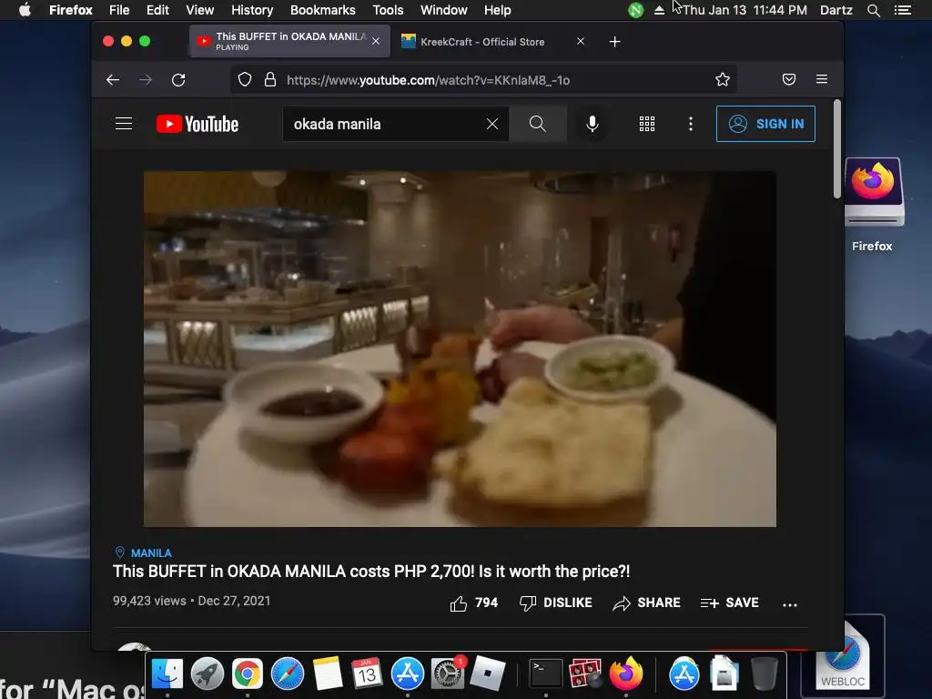This screenshot has width=932, height=699.
Task: Open the Firefox app menu
Action: pos(71,10)
